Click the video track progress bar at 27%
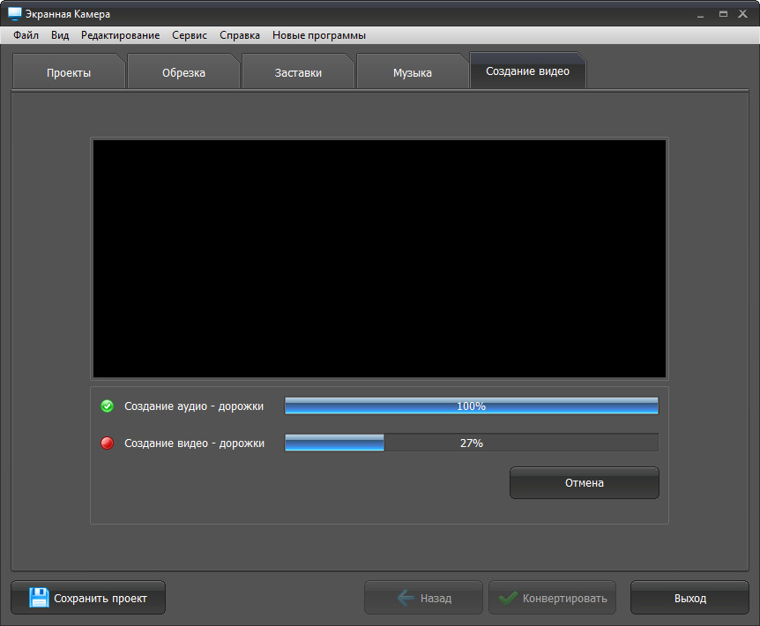The width and height of the screenshot is (760, 626). tap(471, 443)
